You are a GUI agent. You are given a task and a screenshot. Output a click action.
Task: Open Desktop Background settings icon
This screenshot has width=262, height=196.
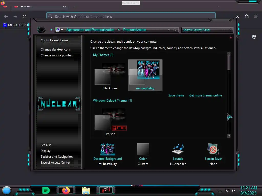click(107, 149)
